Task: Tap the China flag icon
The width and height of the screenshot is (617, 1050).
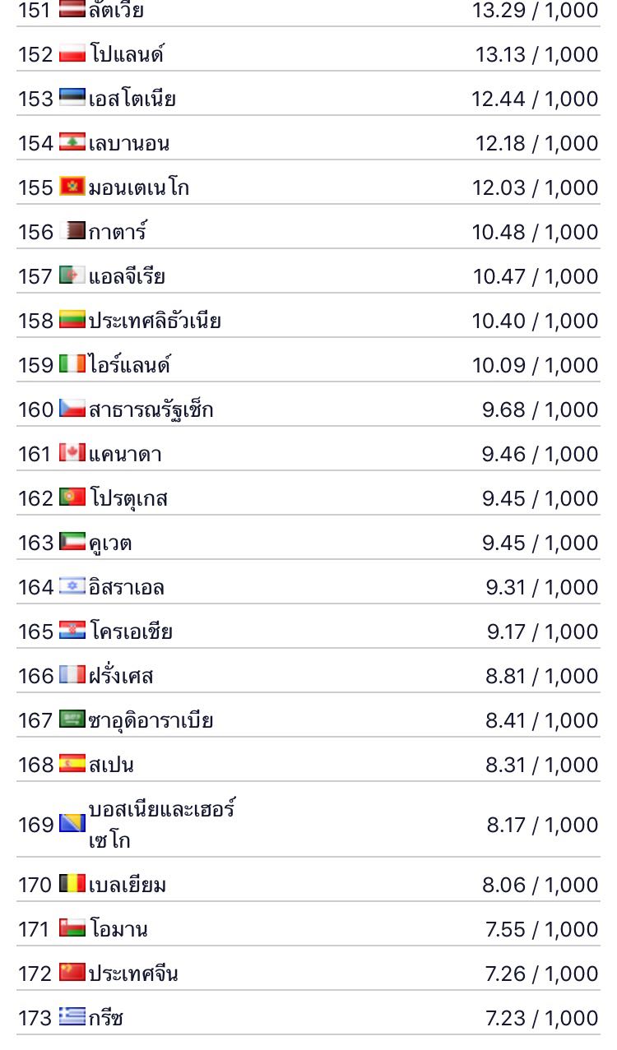Action: (x=72, y=973)
